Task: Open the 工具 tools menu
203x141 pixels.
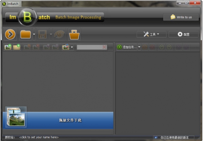Action: [x=151, y=34]
